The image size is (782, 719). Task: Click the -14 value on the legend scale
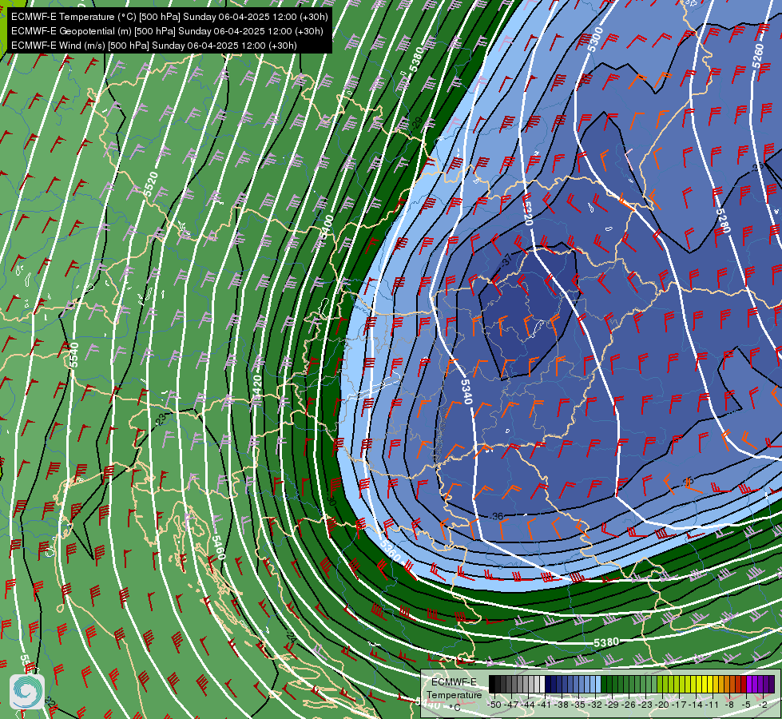click(x=696, y=705)
